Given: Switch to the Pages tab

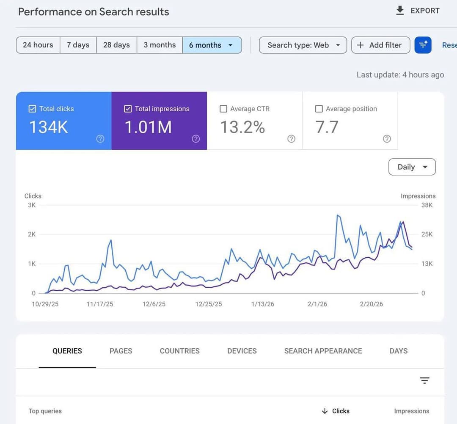Looking at the screenshot, I should (x=121, y=351).
